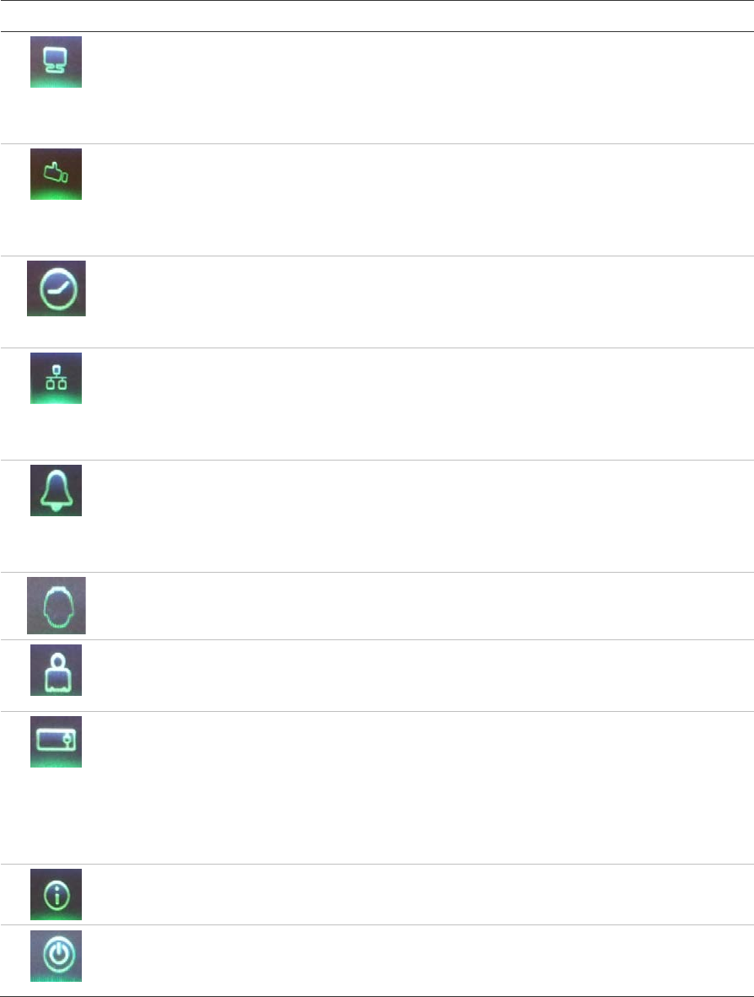The width and height of the screenshot is (754, 997).
Task: Open the alarm bell icon
Action: [x=56, y=490]
